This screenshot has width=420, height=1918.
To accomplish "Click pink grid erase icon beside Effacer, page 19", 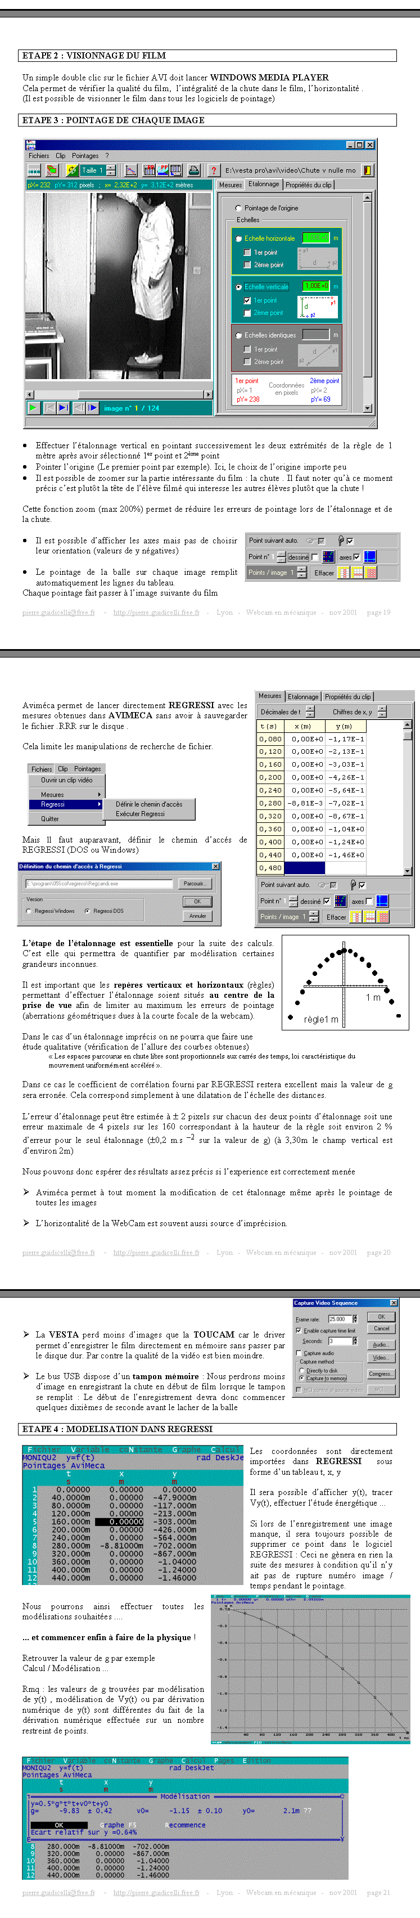I will (x=370, y=573).
